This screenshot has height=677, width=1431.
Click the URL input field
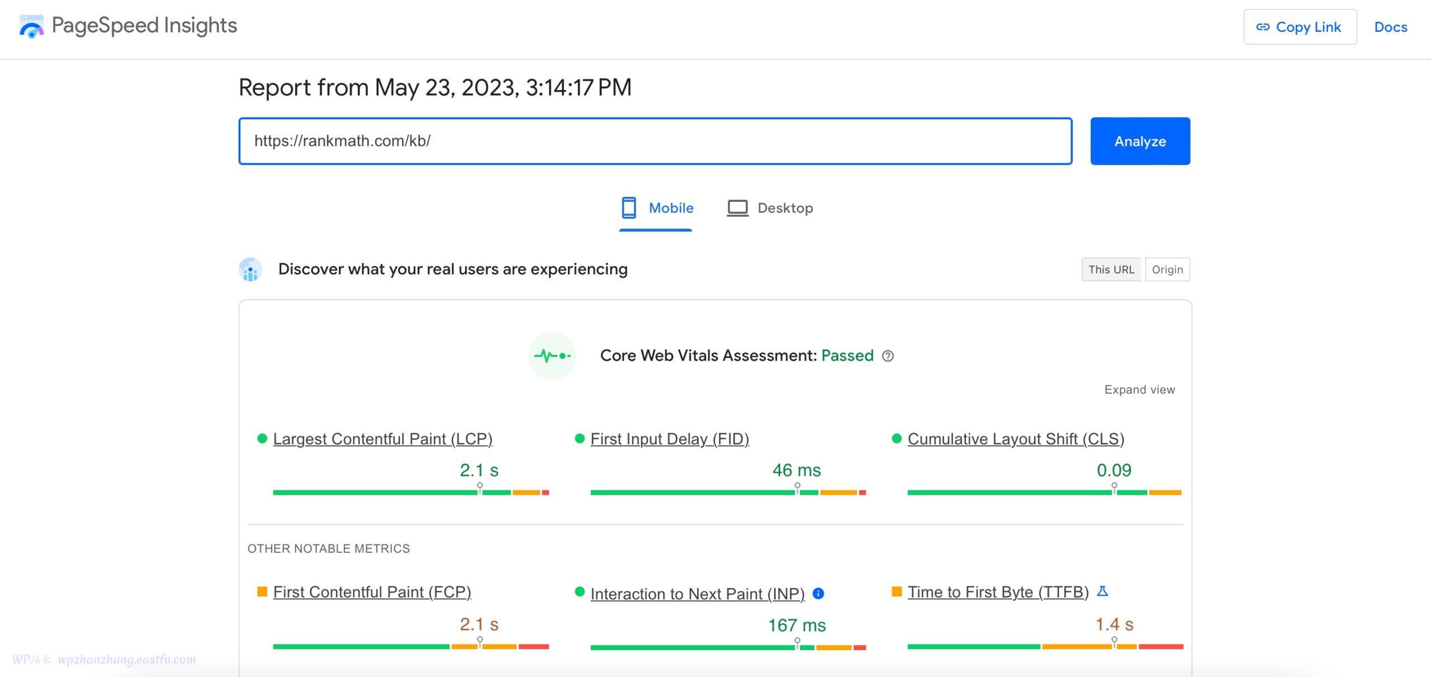click(x=655, y=140)
